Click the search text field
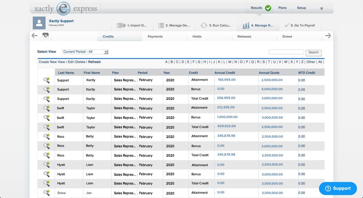Viewport: 363px width, 198px height. (286, 52)
